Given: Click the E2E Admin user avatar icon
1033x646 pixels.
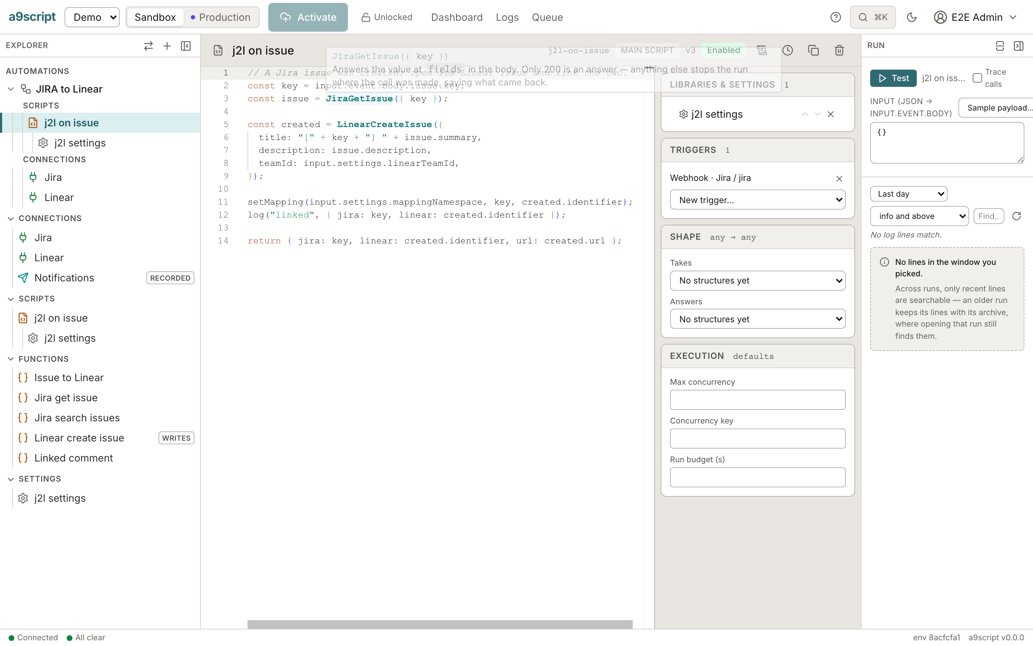Looking at the screenshot, I should [940, 17].
